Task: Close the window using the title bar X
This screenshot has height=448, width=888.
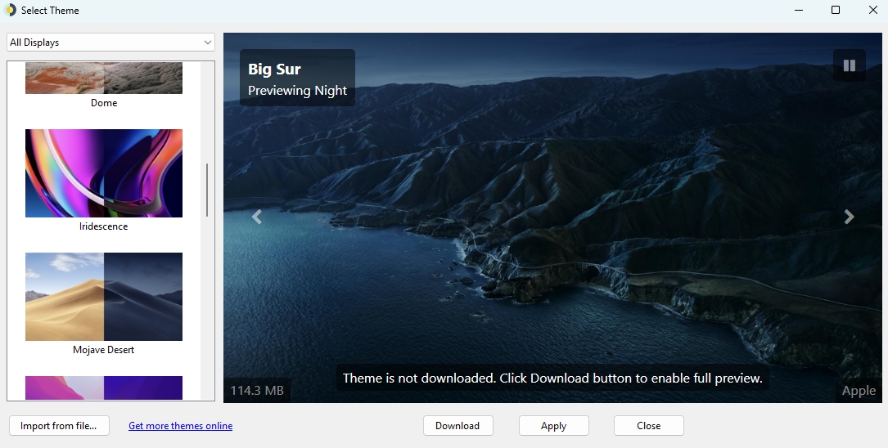Action: click(872, 11)
